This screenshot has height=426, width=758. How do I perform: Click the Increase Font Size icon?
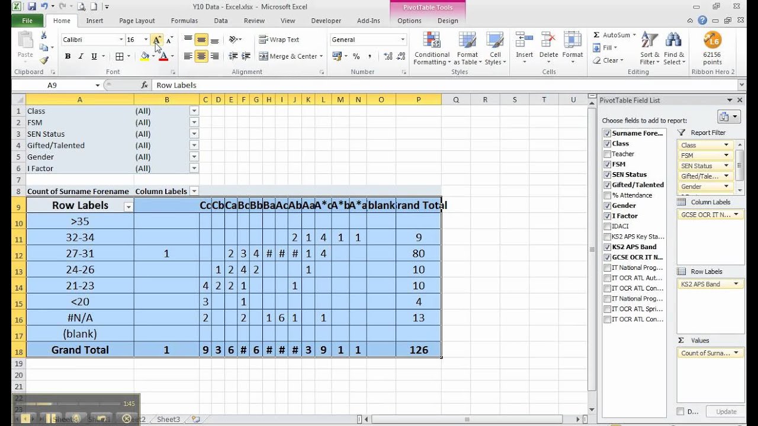[157, 40]
